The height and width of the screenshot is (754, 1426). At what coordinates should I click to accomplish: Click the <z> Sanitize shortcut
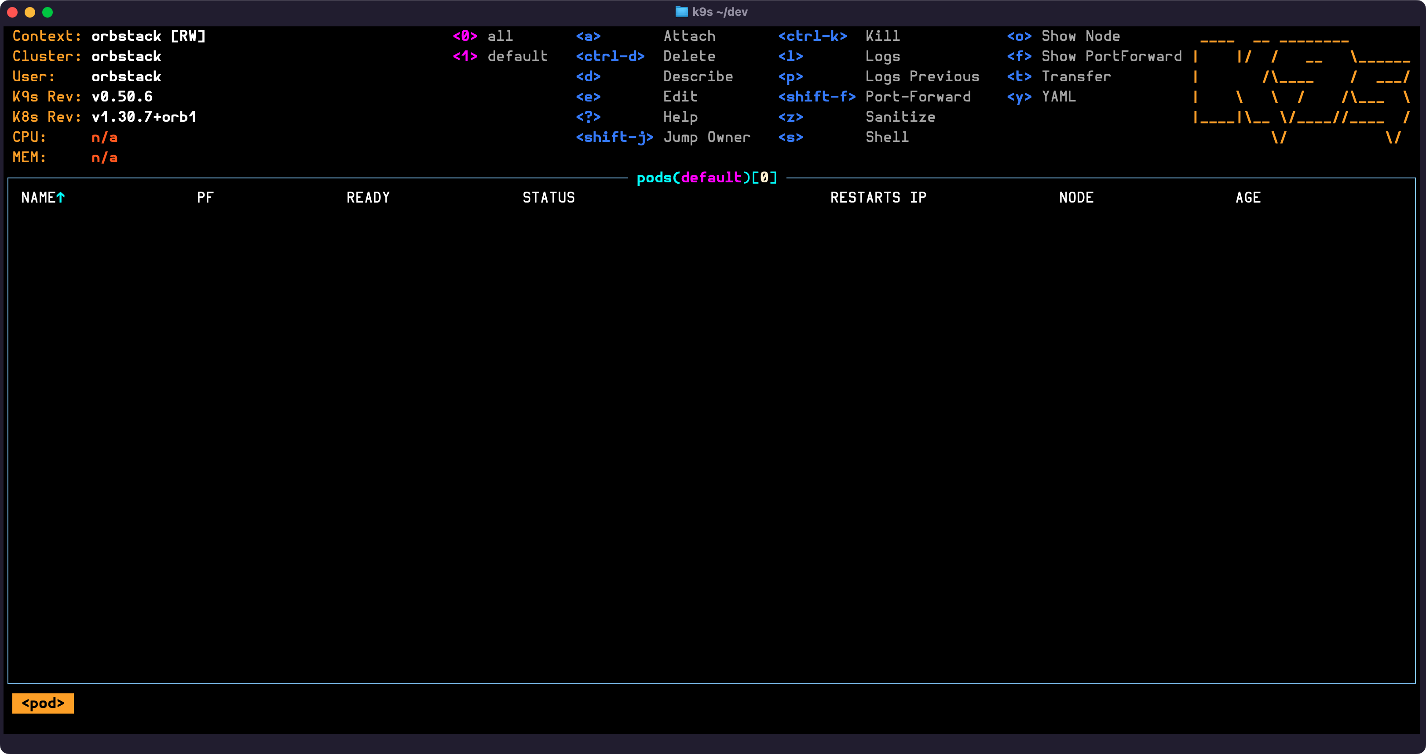coord(857,117)
